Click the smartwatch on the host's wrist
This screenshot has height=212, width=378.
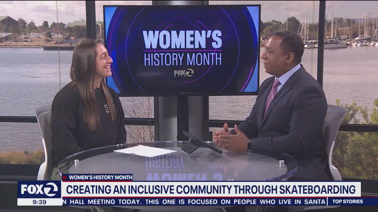pyautogui.click(x=250, y=146)
